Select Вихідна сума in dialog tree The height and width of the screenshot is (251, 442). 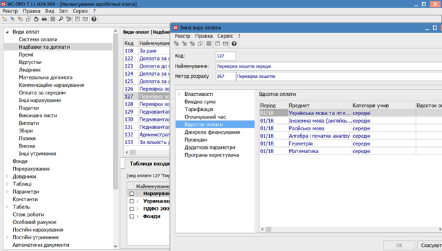pyautogui.click(x=200, y=101)
